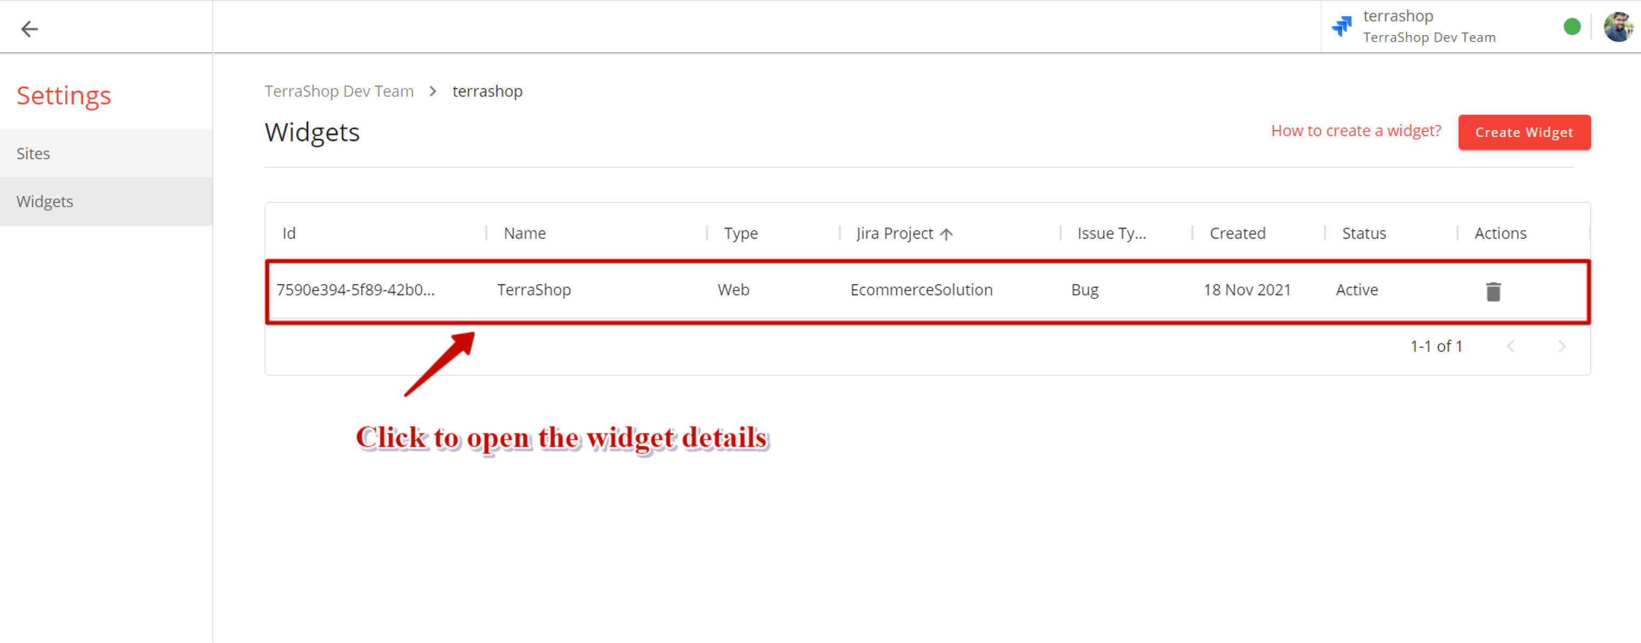1641x643 pixels.
Task: Click the 1-1 of 1 pagination indicator
Action: click(1436, 346)
